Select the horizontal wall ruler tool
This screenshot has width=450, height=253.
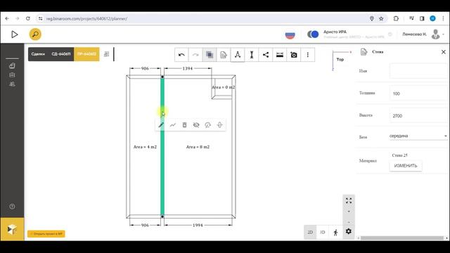tap(280, 55)
